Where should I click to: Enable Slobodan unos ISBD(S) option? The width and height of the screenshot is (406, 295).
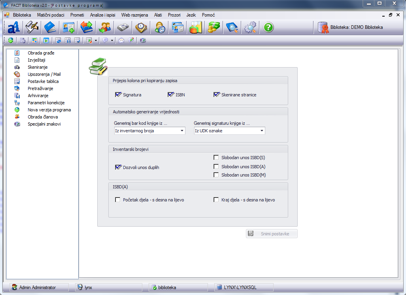216,158
